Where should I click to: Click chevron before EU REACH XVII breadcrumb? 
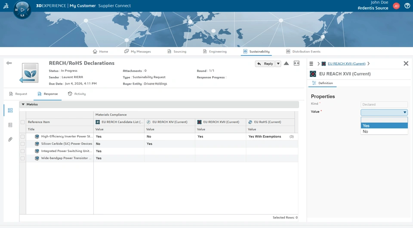(x=318, y=64)
